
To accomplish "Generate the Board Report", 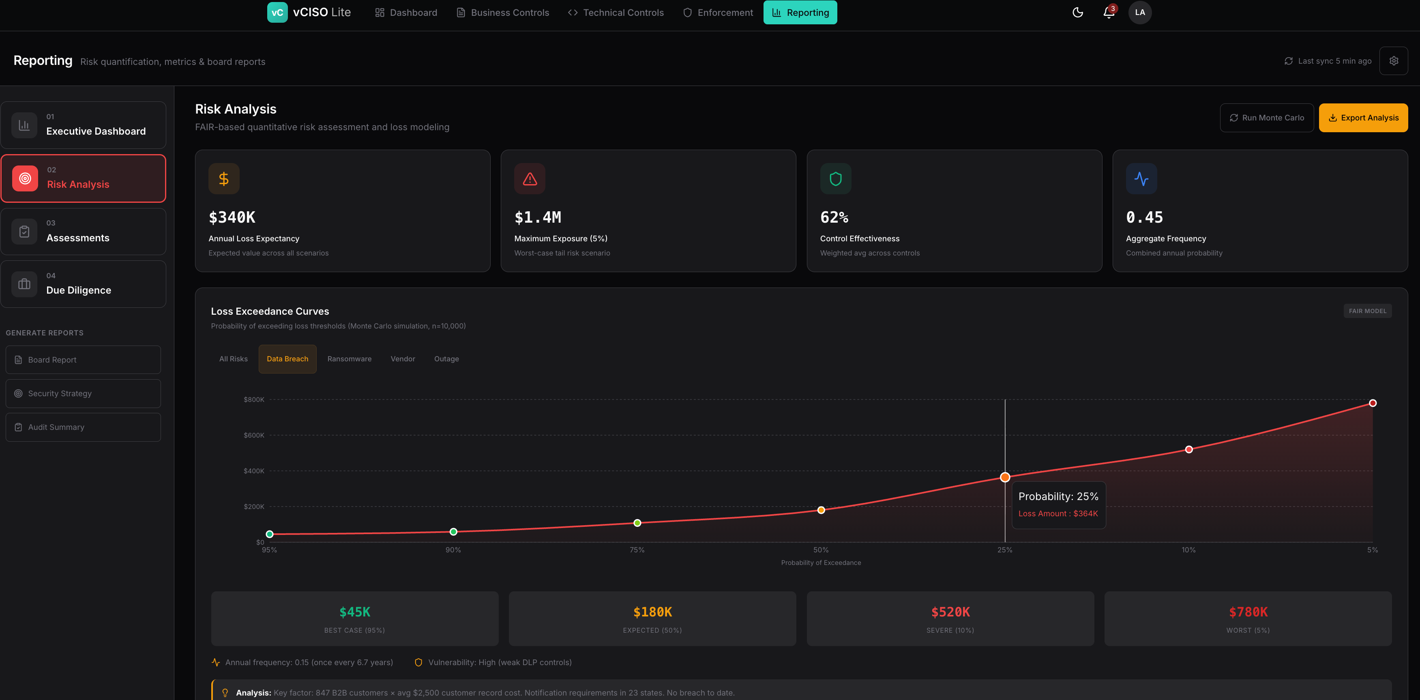I will pyautogui.click(x=83, y=360).
